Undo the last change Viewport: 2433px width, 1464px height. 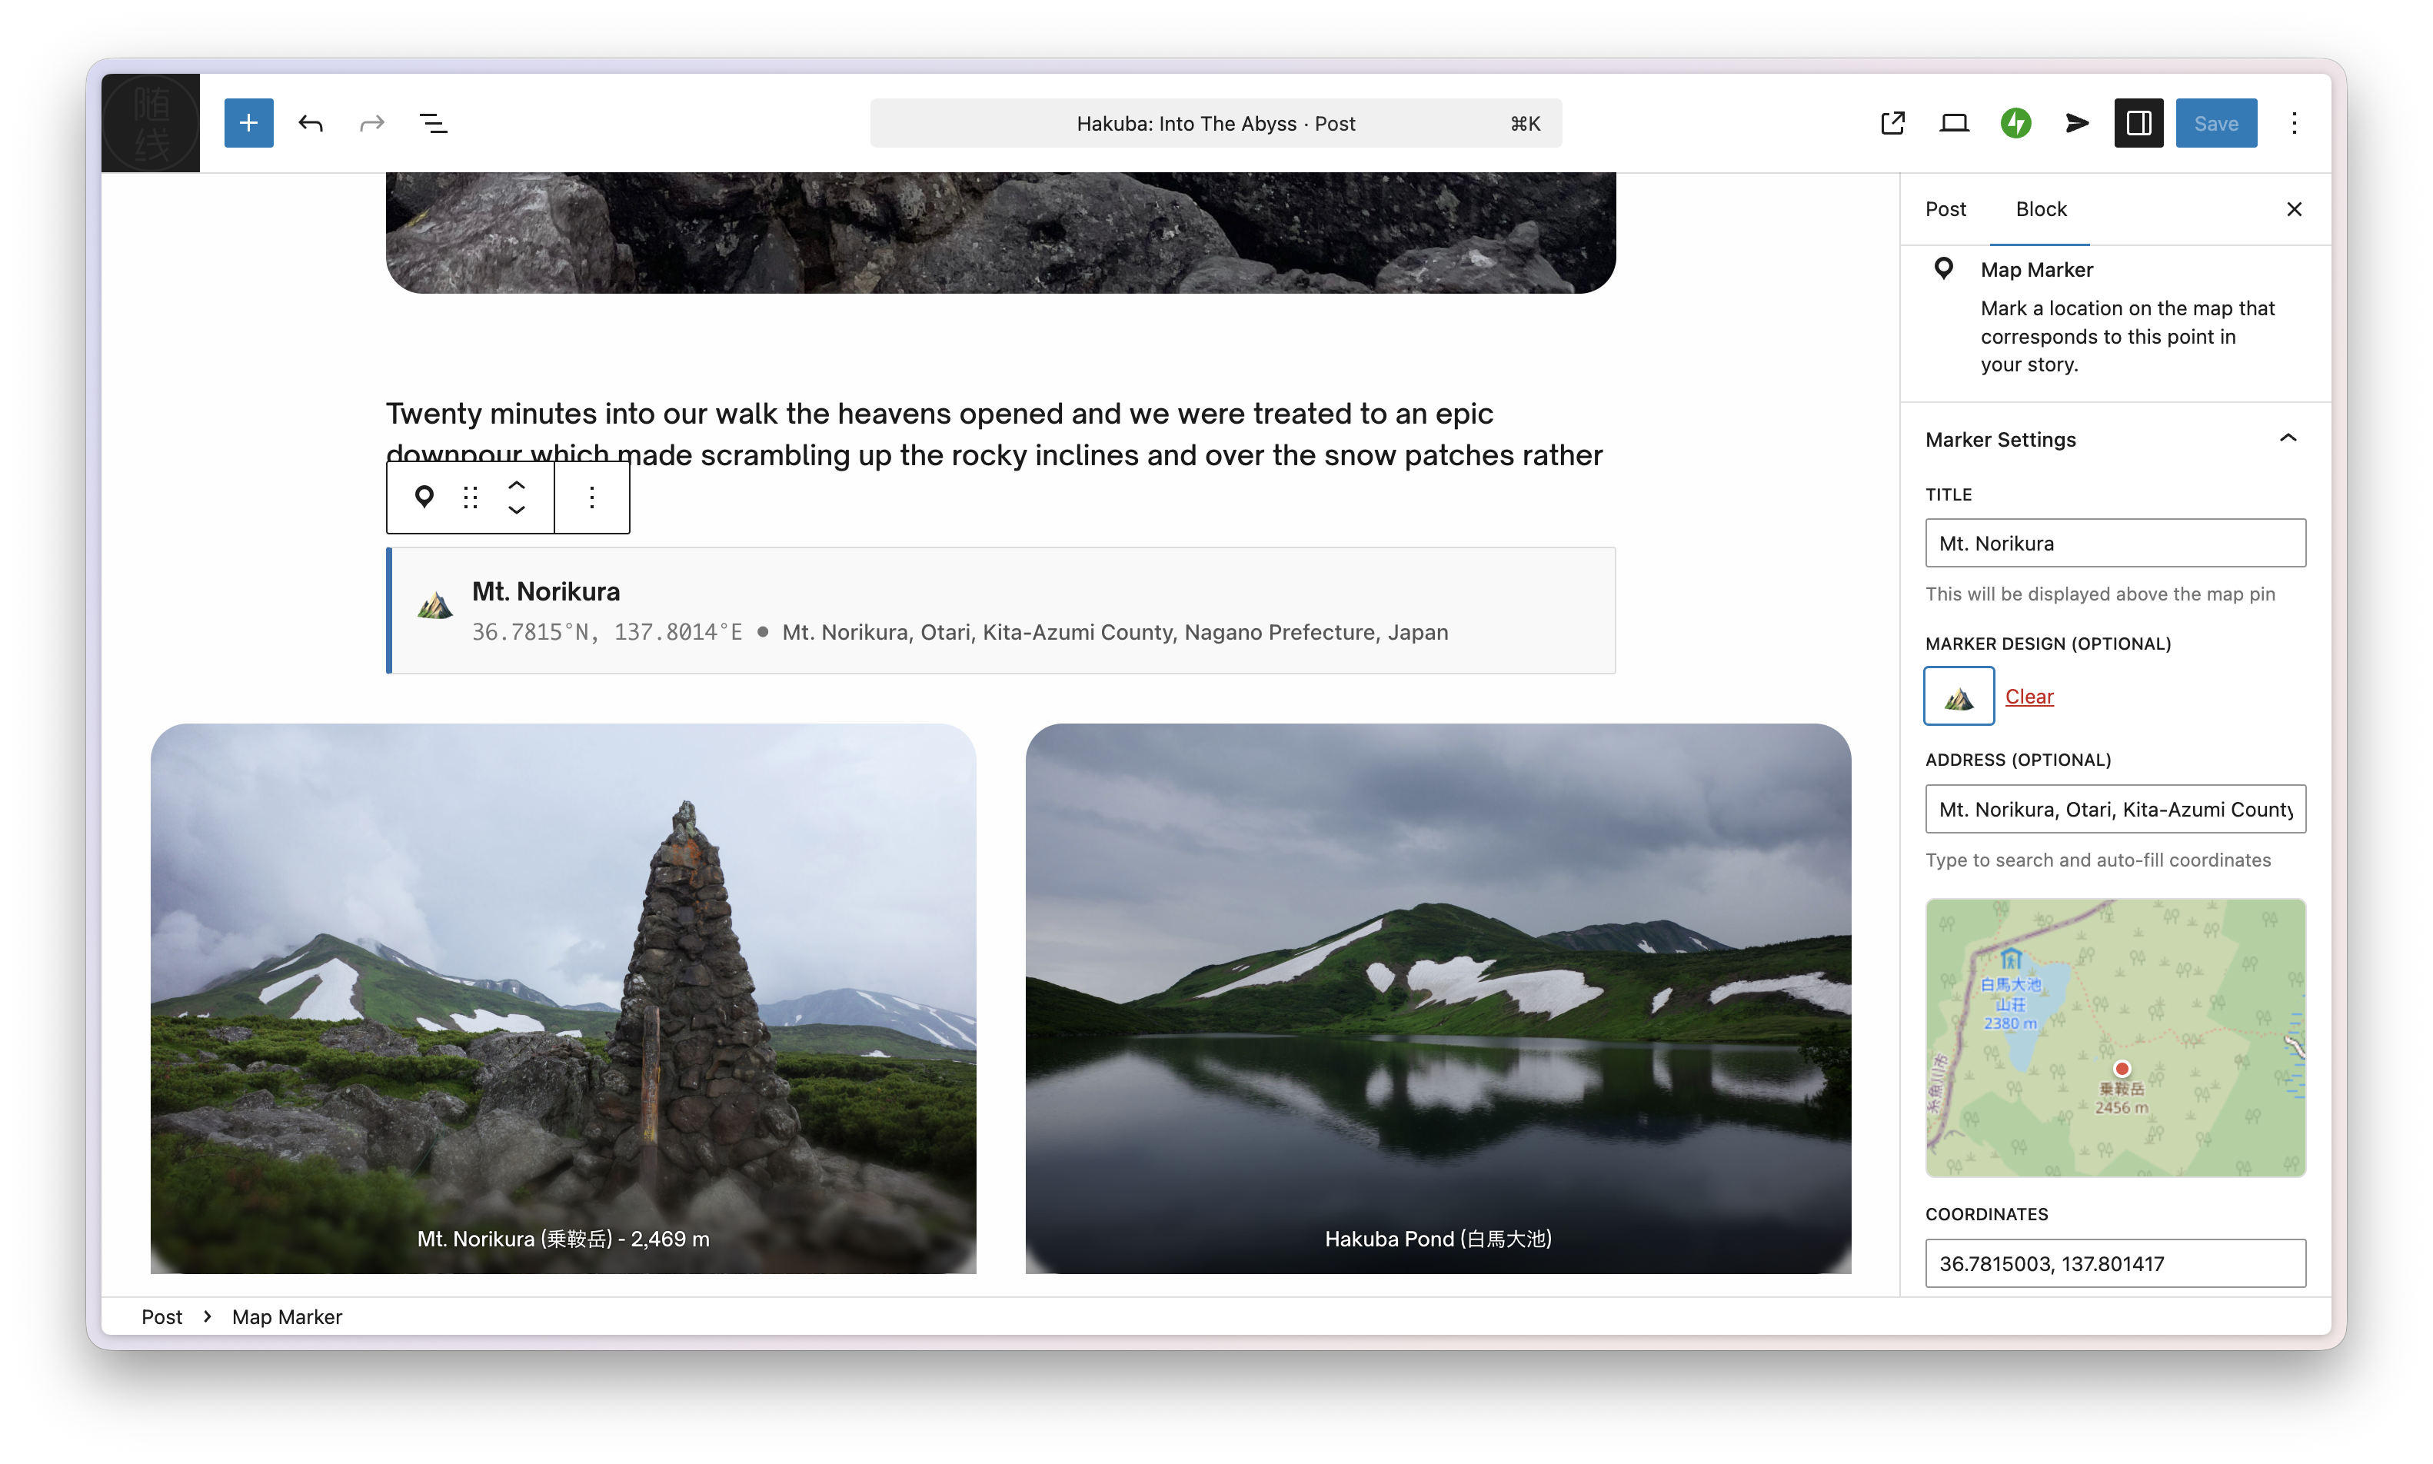[x=311, y=122]
